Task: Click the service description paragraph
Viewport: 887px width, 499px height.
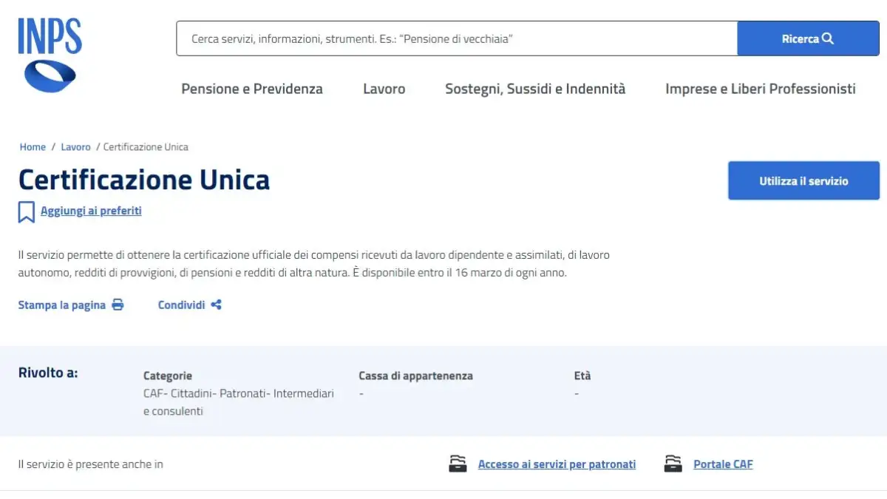Action: (314, 264)
